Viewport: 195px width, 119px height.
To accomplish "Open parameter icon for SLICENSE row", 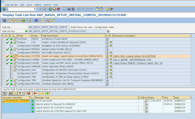I will [x=111, y=46].
